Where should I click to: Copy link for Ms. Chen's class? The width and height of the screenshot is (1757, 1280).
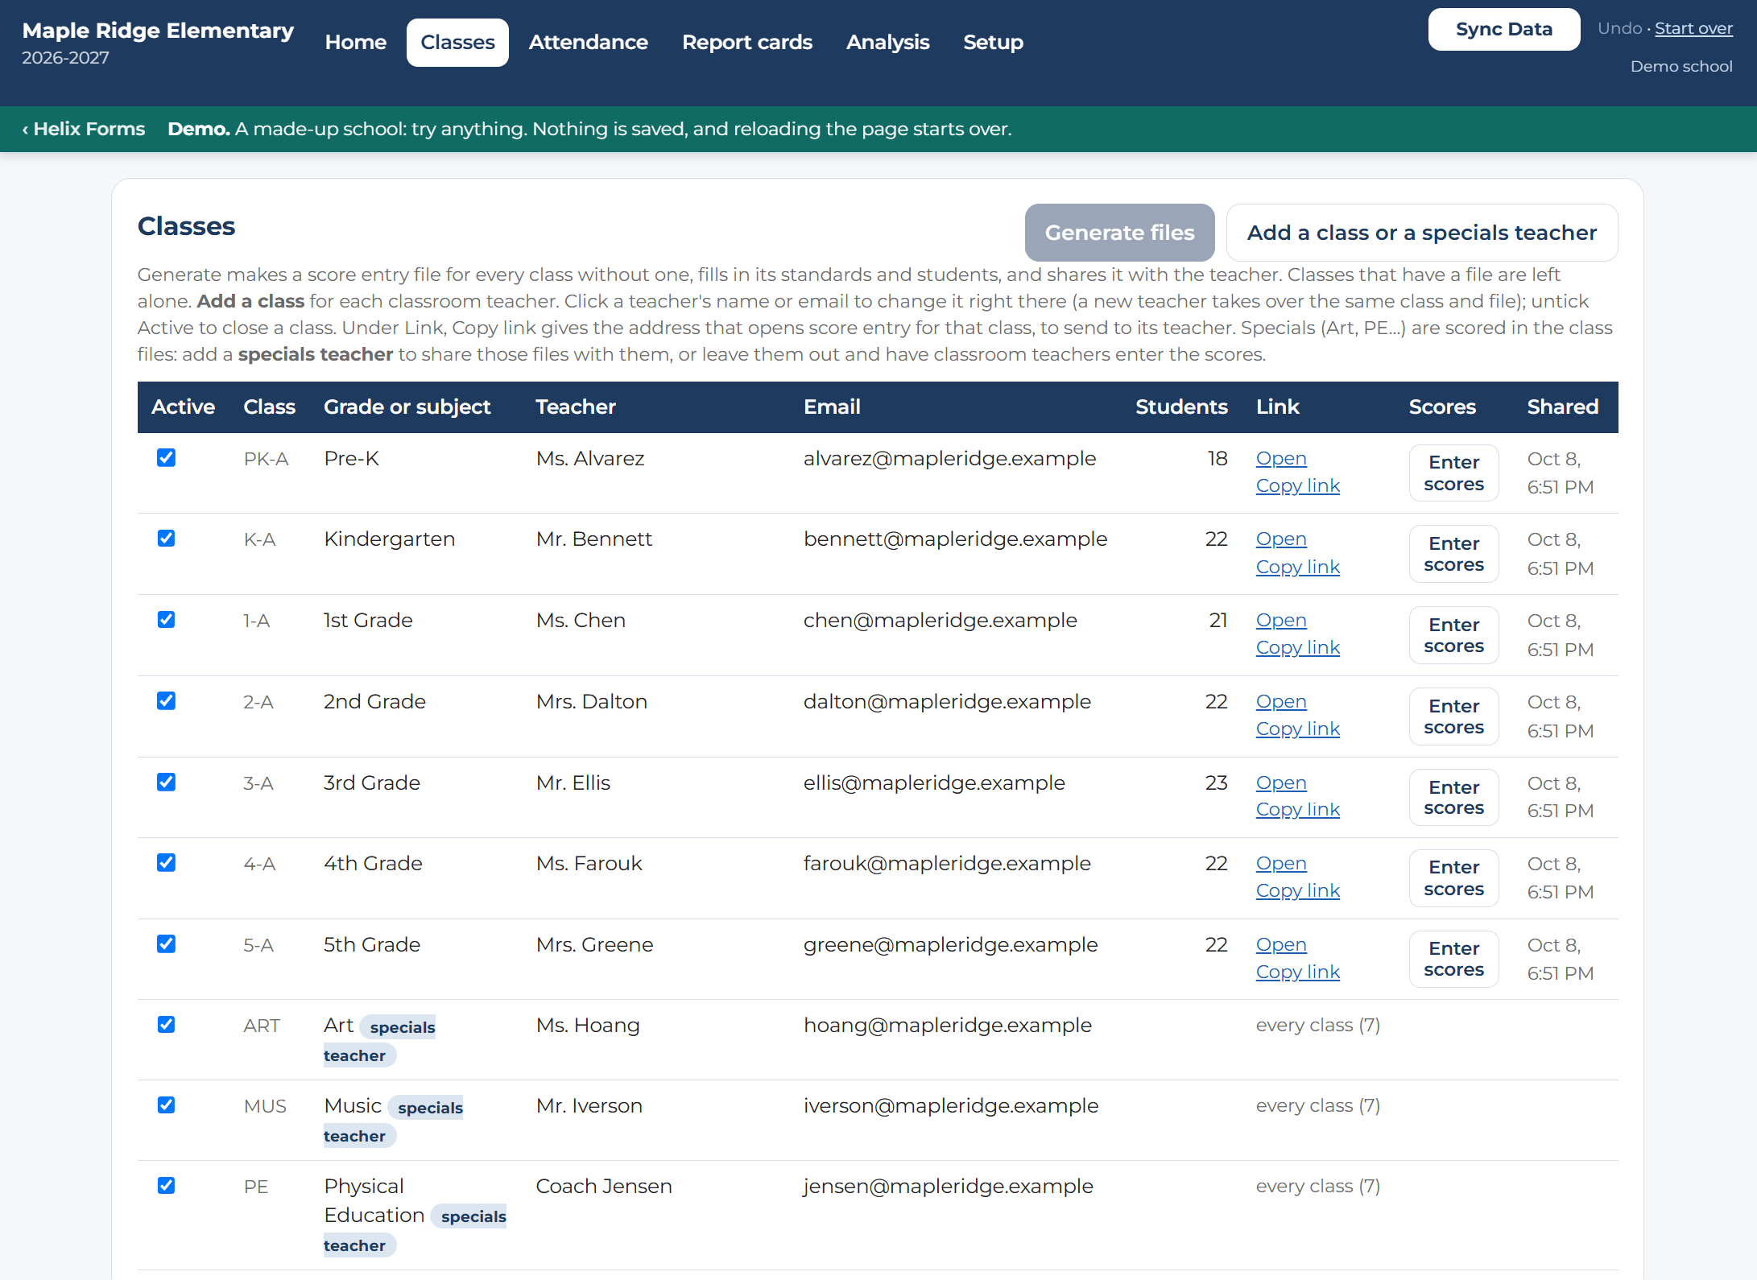pos(1297,648)
